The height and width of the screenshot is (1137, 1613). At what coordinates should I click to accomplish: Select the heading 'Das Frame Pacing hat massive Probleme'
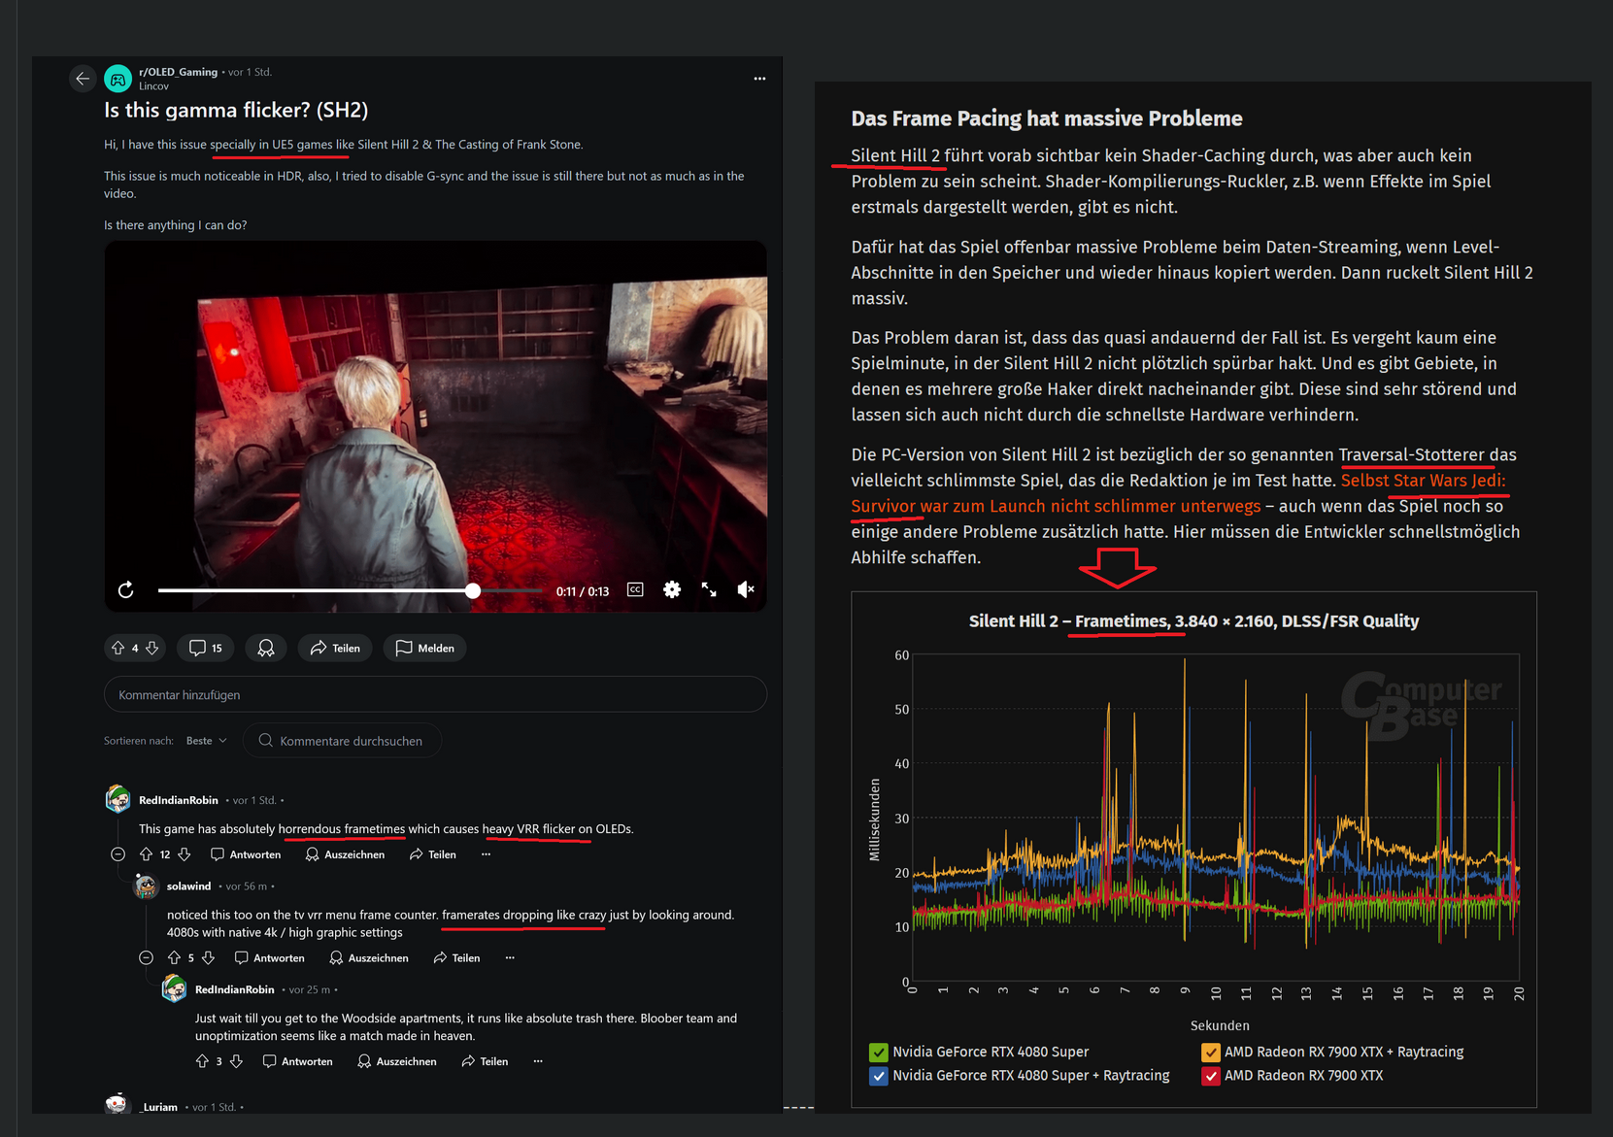tap(1047, 118)
